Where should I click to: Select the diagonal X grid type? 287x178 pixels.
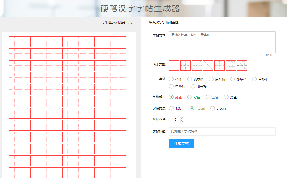click(208, 65)
